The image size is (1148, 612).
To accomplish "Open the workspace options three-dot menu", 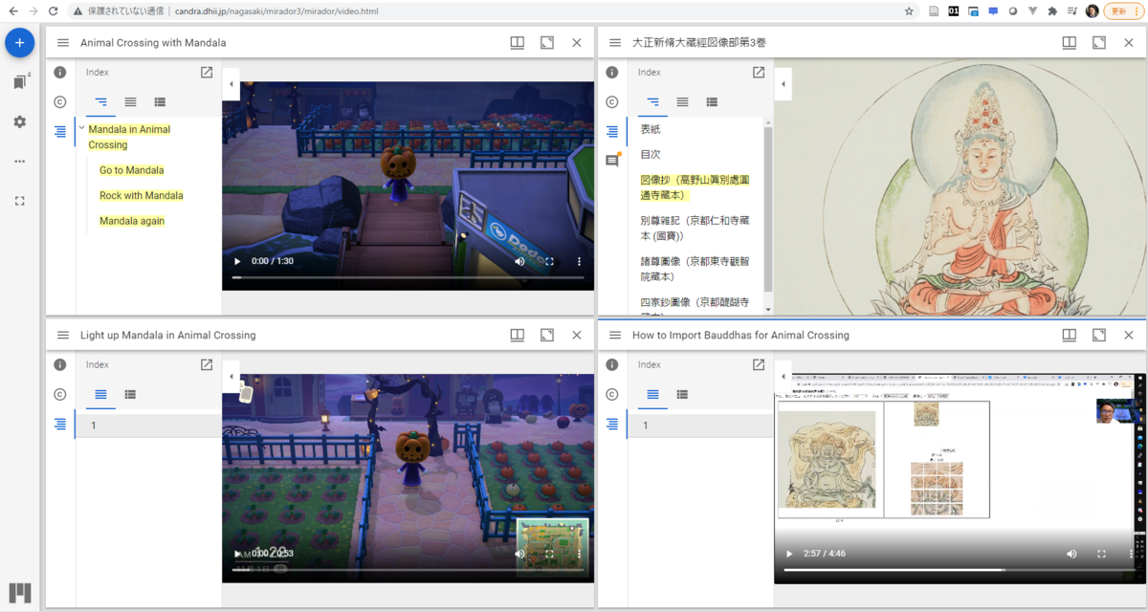I will point(19,161).
